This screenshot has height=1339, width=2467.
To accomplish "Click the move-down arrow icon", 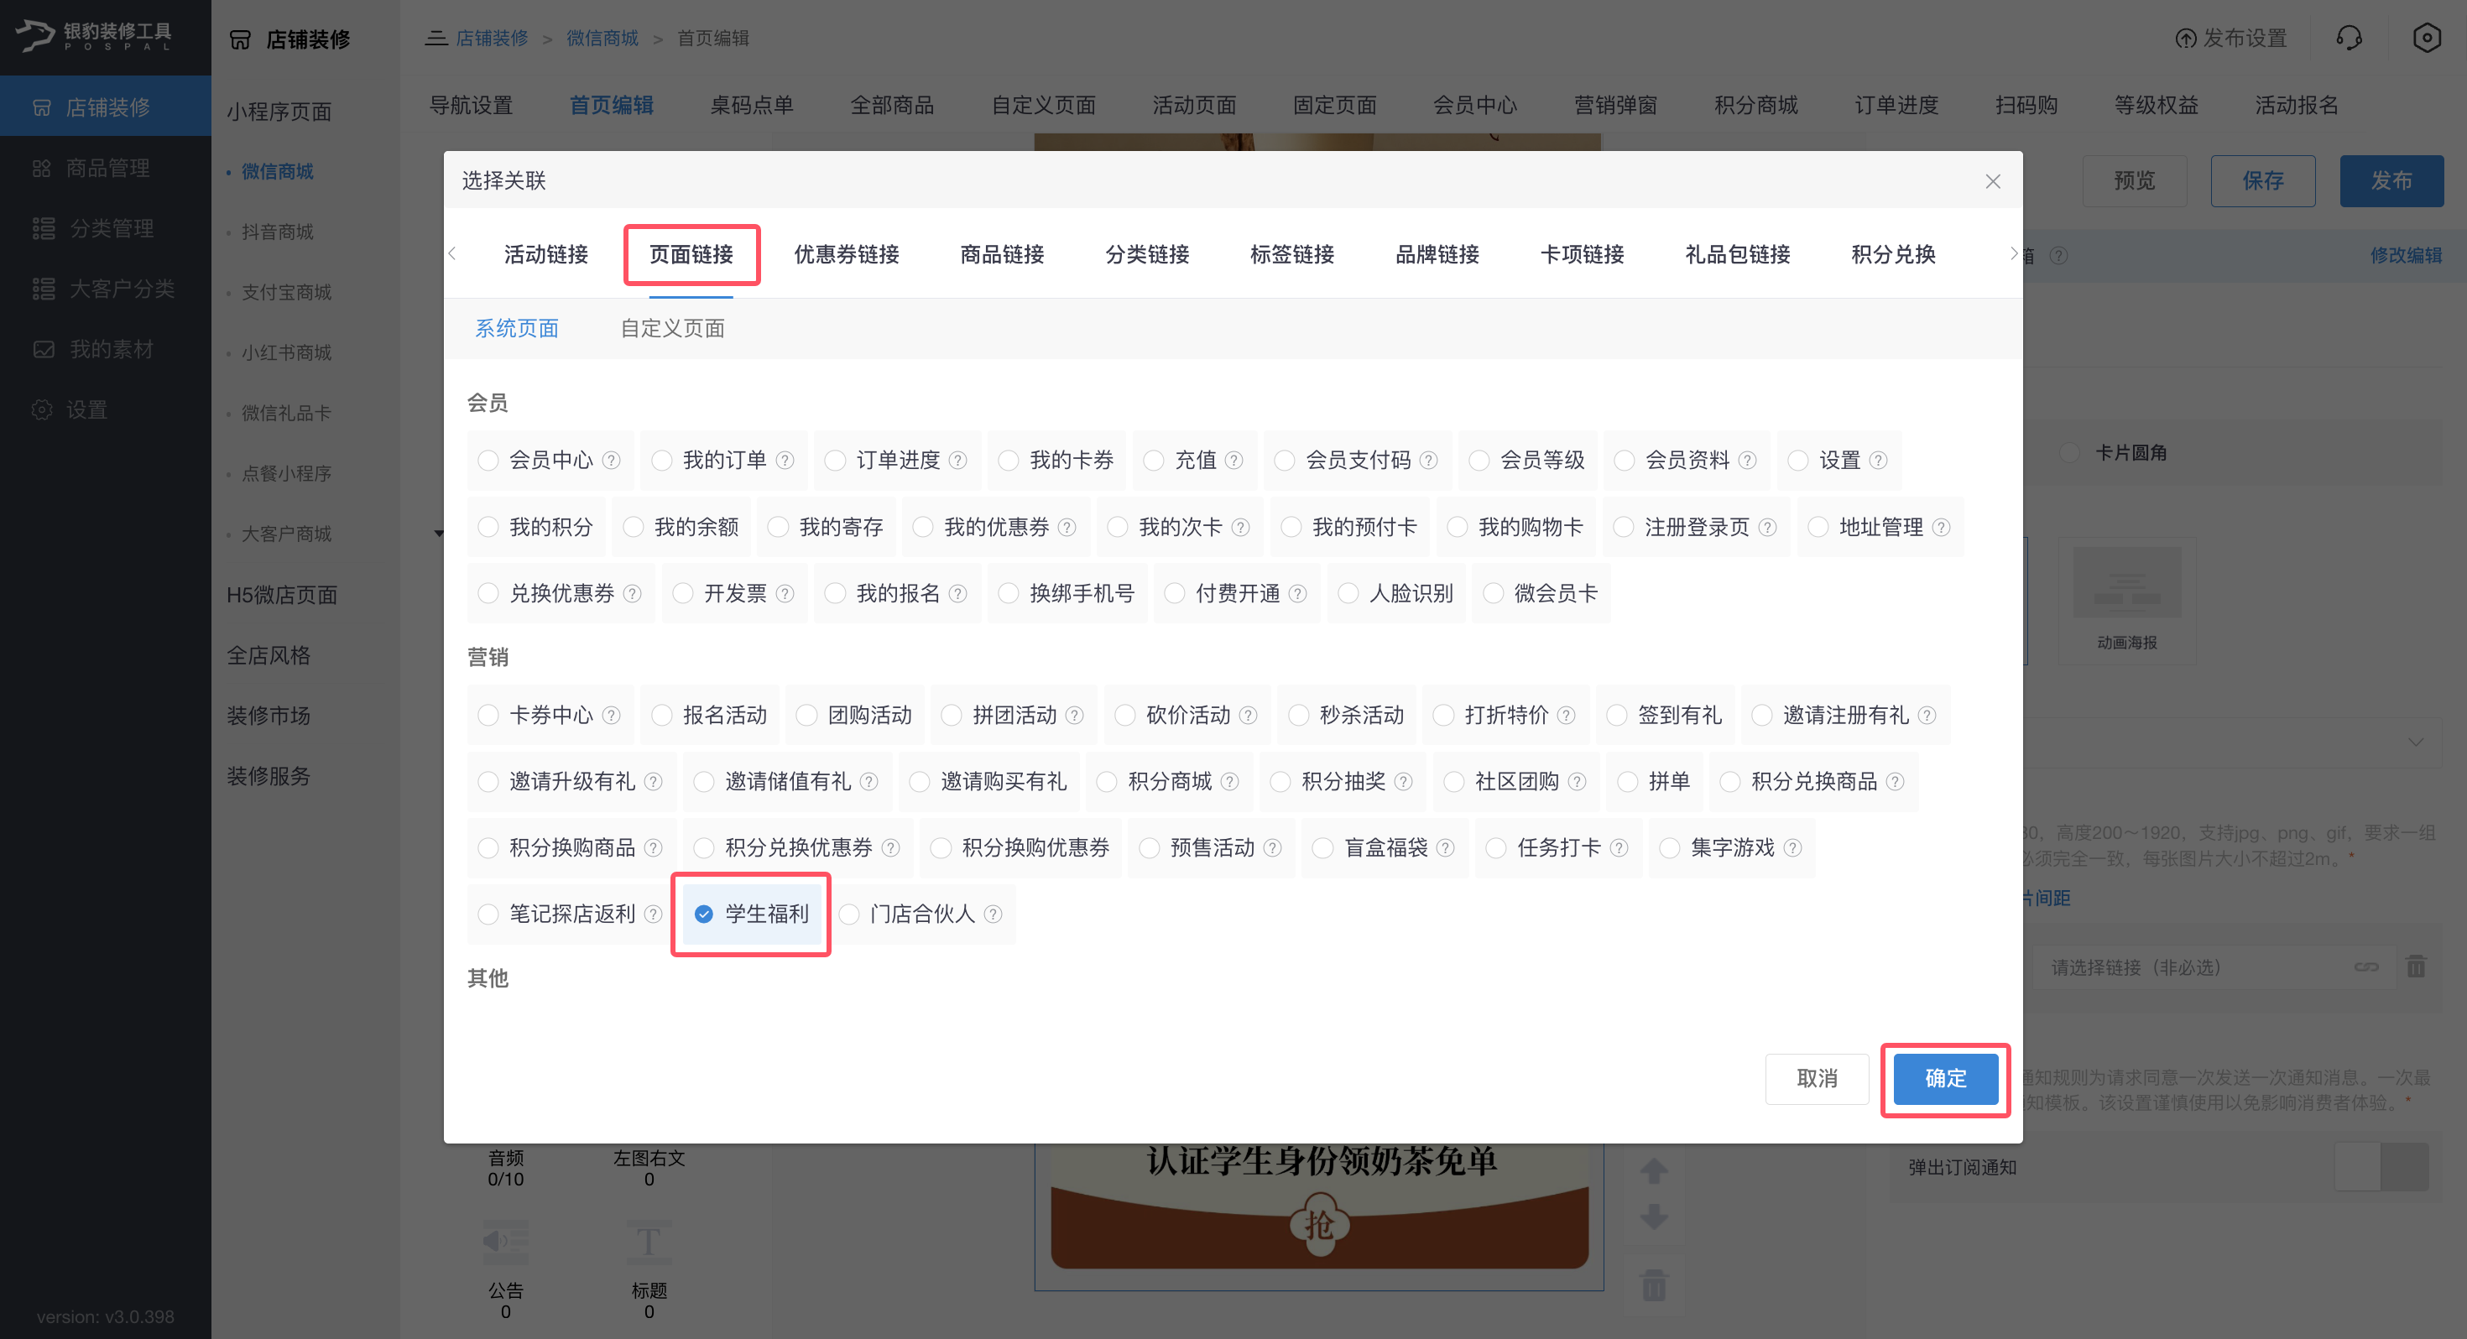I will click(x=1654, y=1217).
